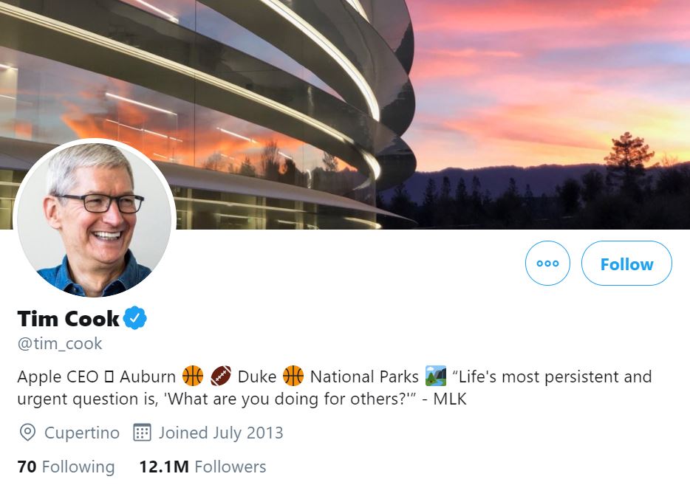Click the empty box glyph after CEO

[109, 377]
